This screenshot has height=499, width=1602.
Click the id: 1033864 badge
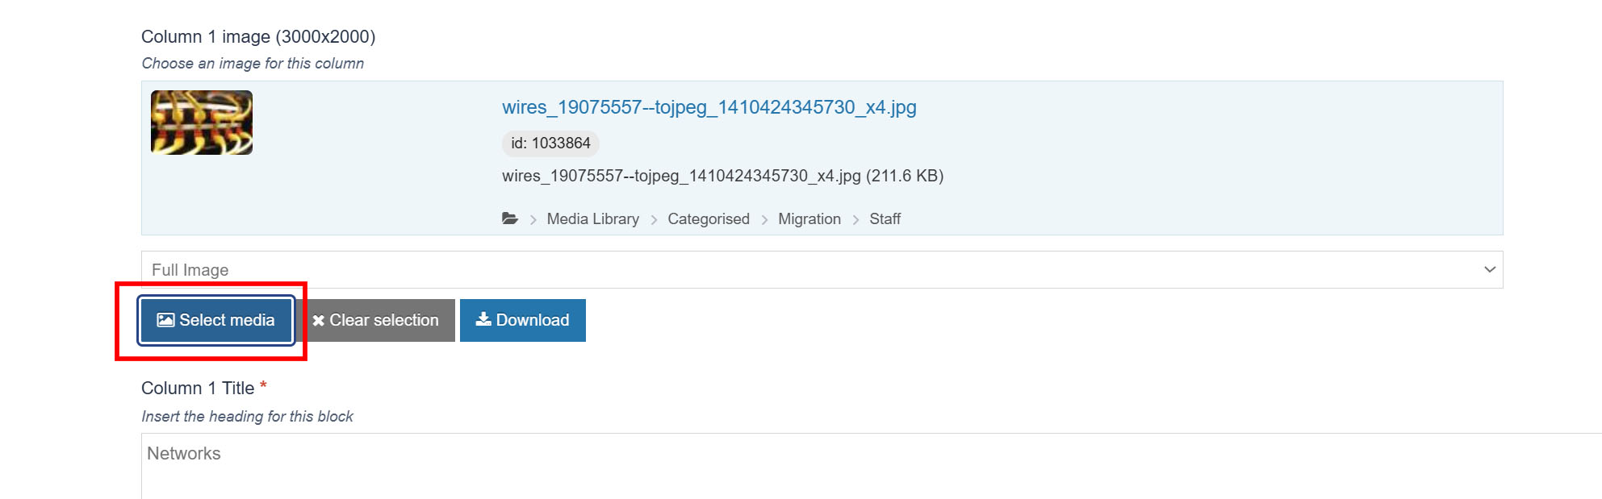[550, 143]
